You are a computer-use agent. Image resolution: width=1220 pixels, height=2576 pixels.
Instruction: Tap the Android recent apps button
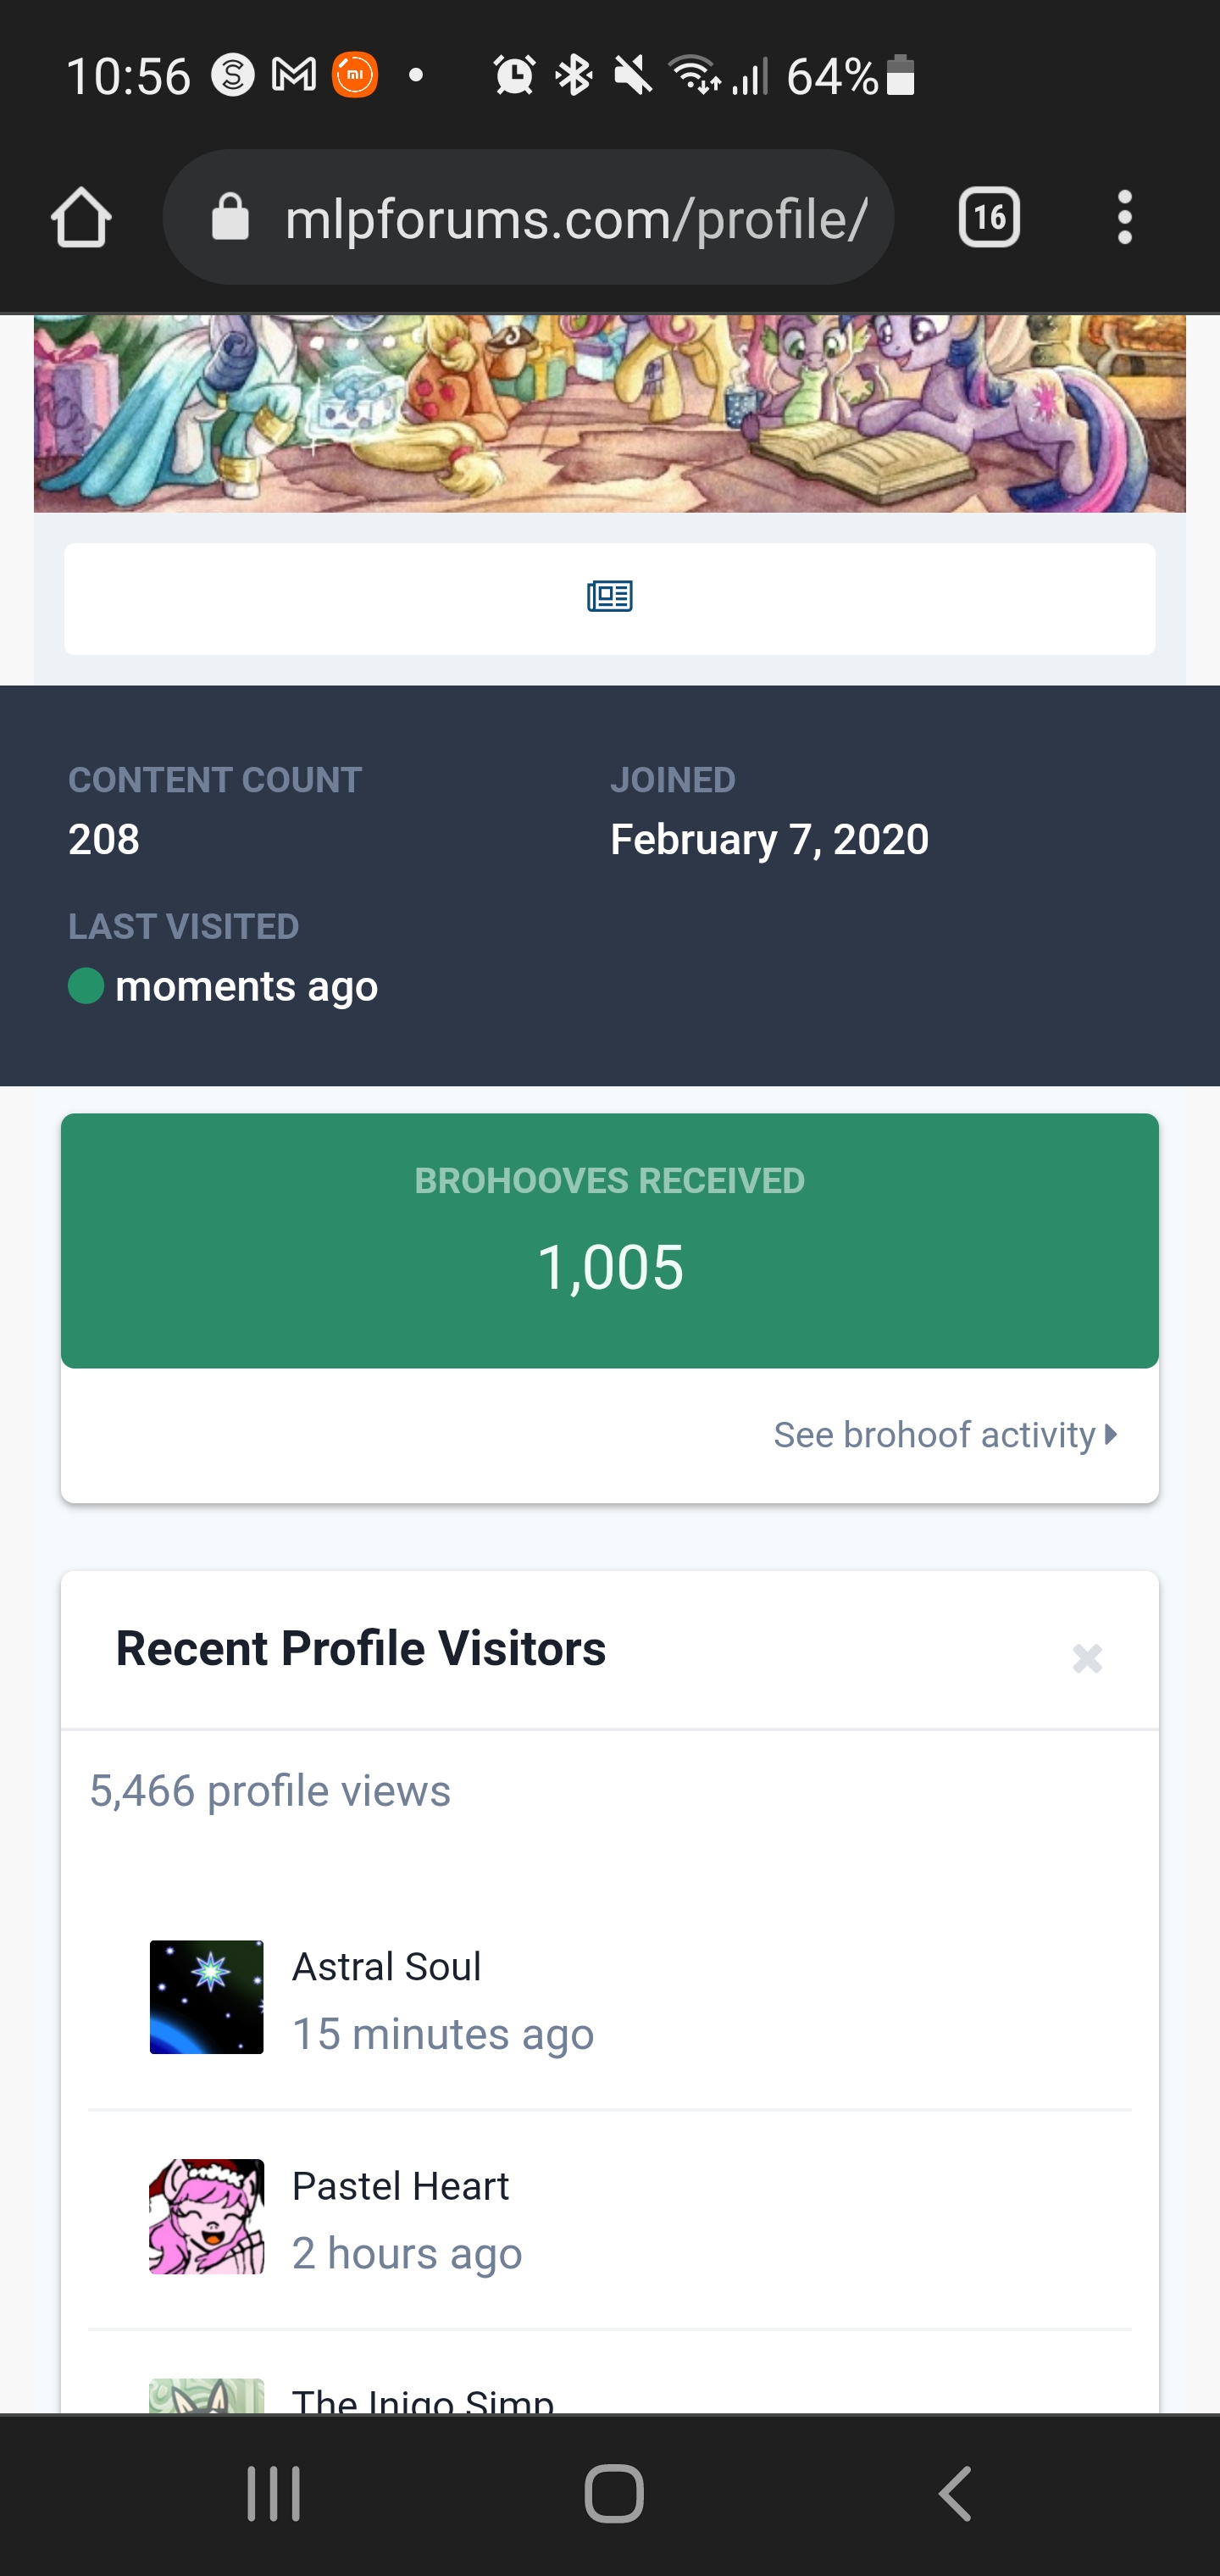click(274, 2494)
